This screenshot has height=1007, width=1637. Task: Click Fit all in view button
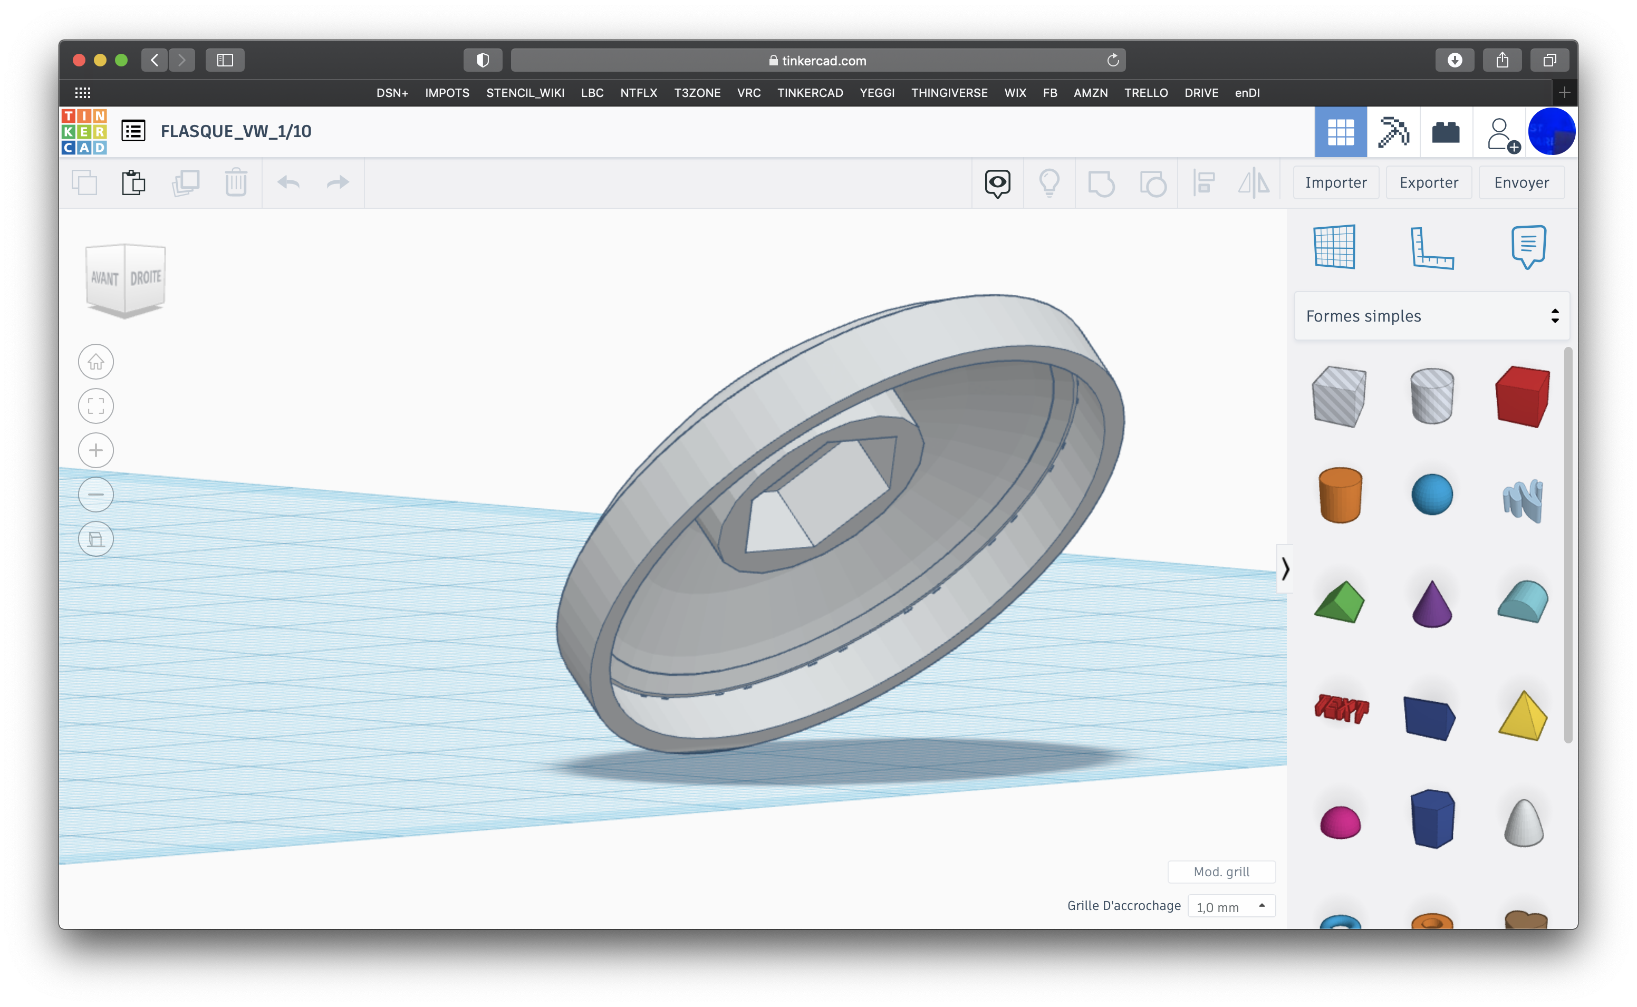[96, 406]
